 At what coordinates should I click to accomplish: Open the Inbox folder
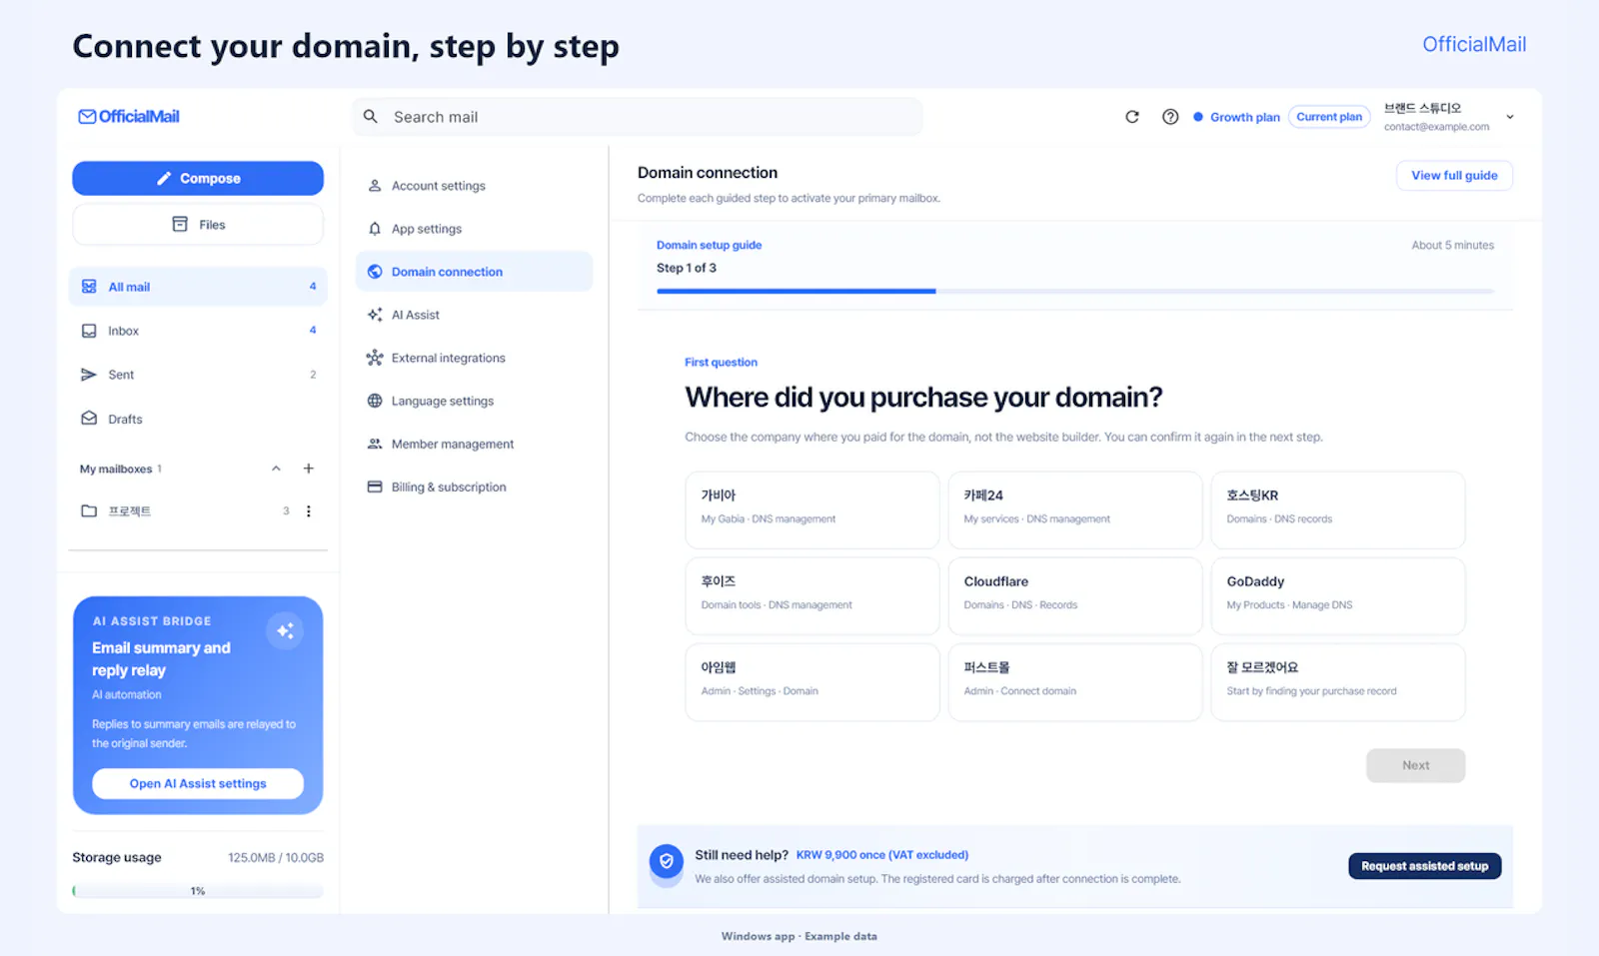pos(198,331)
